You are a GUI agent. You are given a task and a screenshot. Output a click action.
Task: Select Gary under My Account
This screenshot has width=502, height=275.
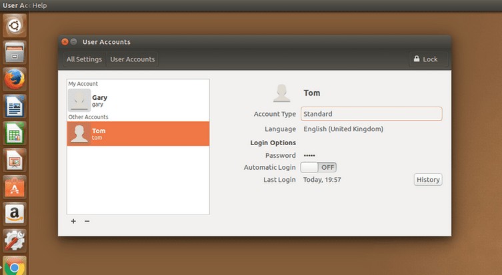click(138, 101)
